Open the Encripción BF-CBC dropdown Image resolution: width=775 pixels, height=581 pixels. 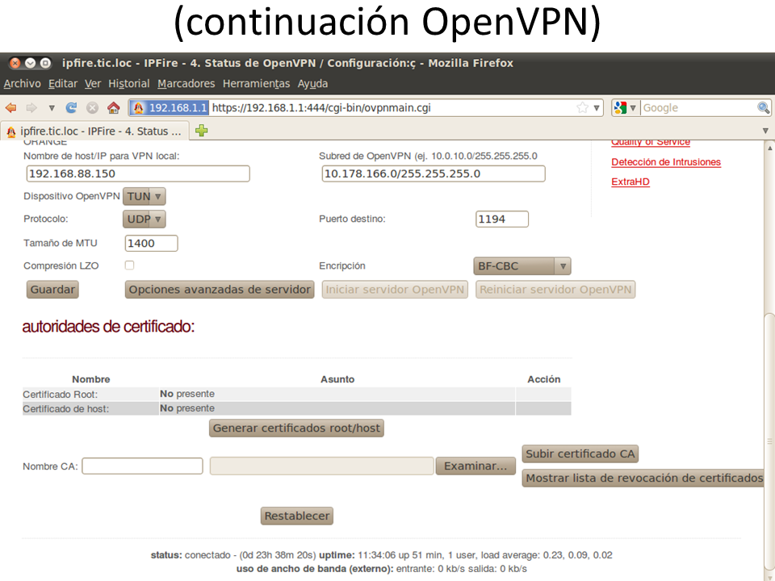(x=522, y=266)
